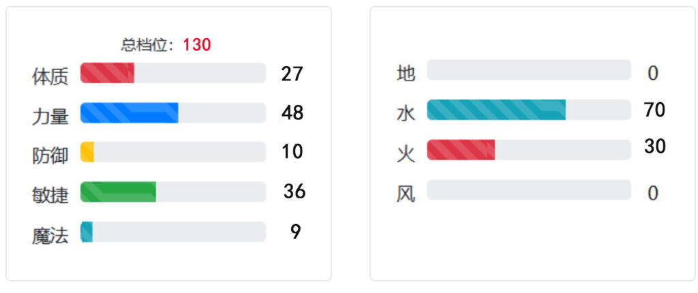This screenshot has height=293, width=698.
Task: Click the 地 element label
Action: coord(406,74)
